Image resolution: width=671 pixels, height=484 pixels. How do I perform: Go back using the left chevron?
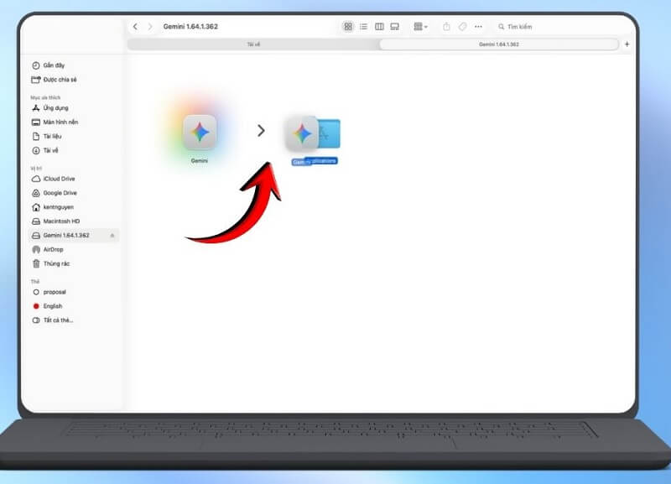pos(135,27)
